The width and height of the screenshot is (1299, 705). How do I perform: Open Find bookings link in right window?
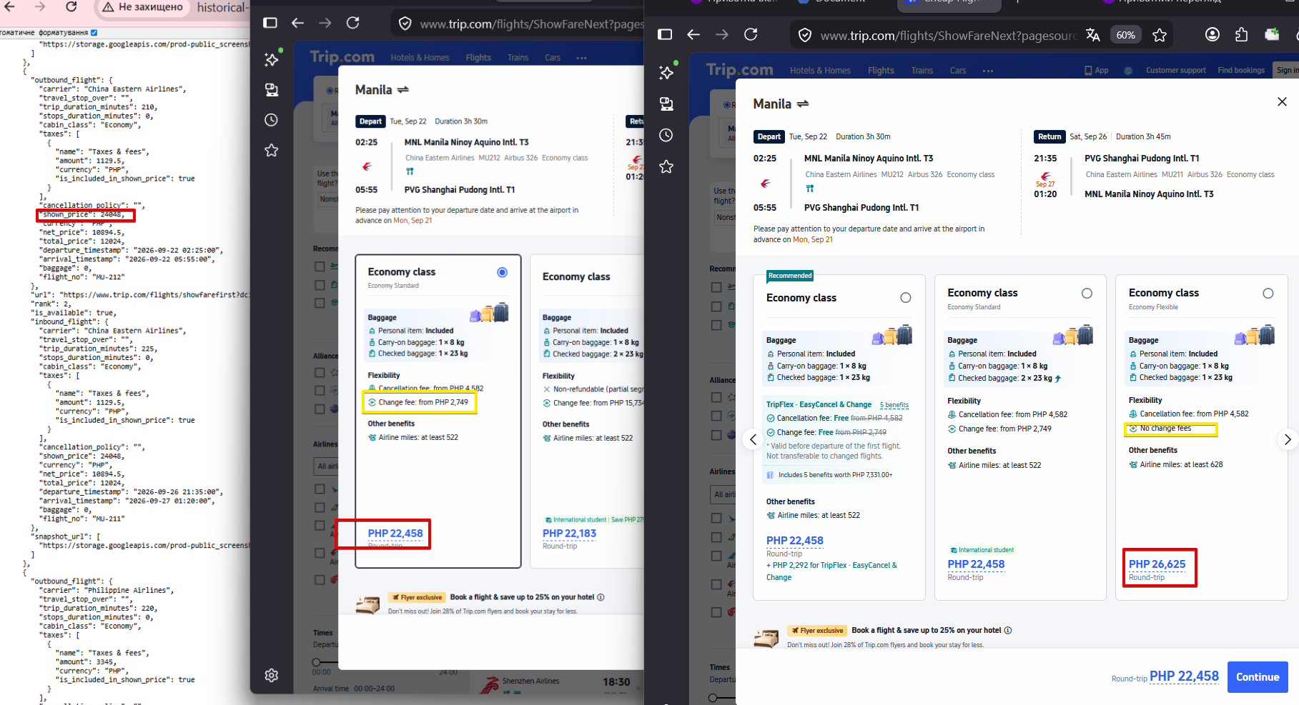point(1241,71)
